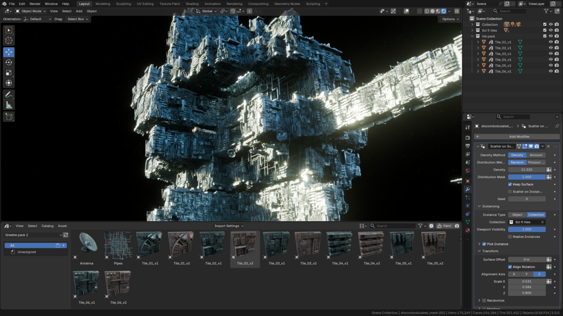Open the Import Settings dropdown
Viewport: 563px width, 316px height.
tap(229, 226)
